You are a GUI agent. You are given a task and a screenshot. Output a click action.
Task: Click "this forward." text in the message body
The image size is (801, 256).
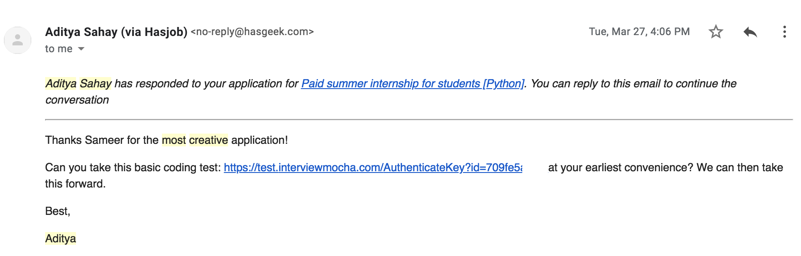point(75,184)
